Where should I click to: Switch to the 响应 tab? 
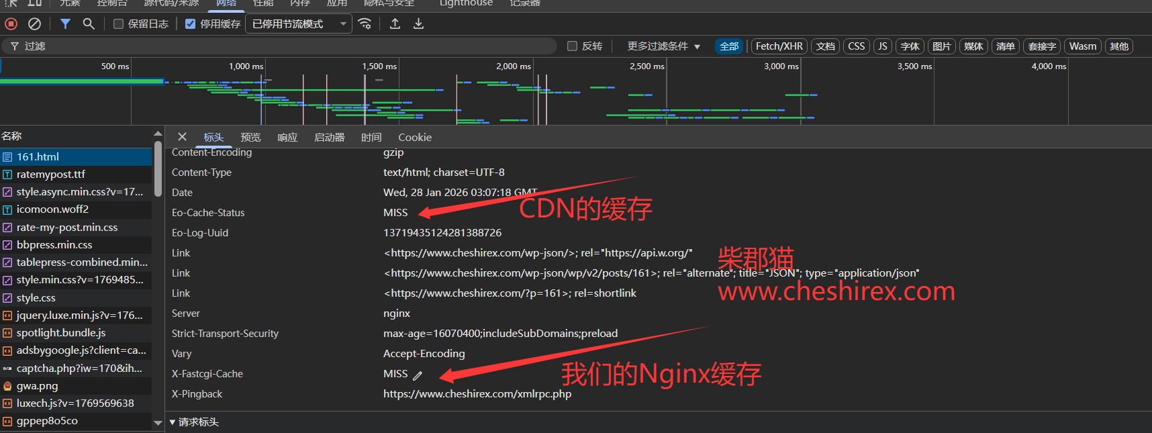click(287, 137)
